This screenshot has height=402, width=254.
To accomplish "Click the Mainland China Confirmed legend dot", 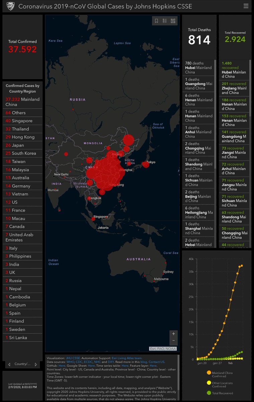I will point(209,373).
